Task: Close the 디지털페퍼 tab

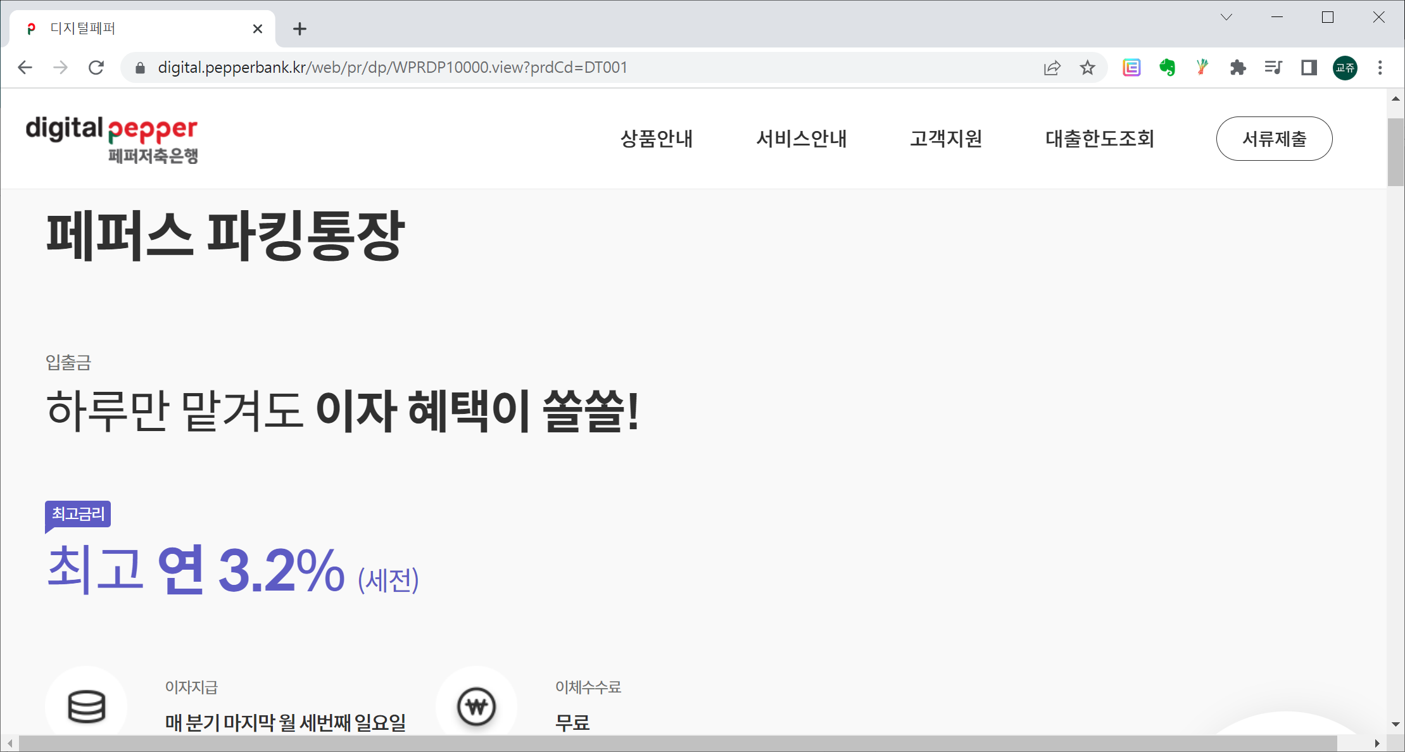Action: (258, 28)
